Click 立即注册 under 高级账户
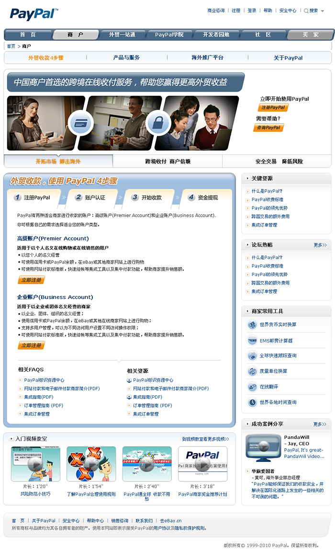The width and height of the screenshot is (335, 553). 31,280
